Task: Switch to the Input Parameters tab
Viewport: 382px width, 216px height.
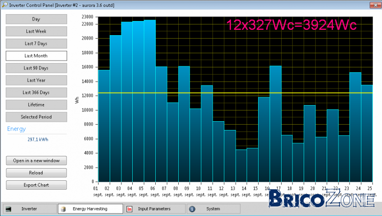Action: [155, 209]
